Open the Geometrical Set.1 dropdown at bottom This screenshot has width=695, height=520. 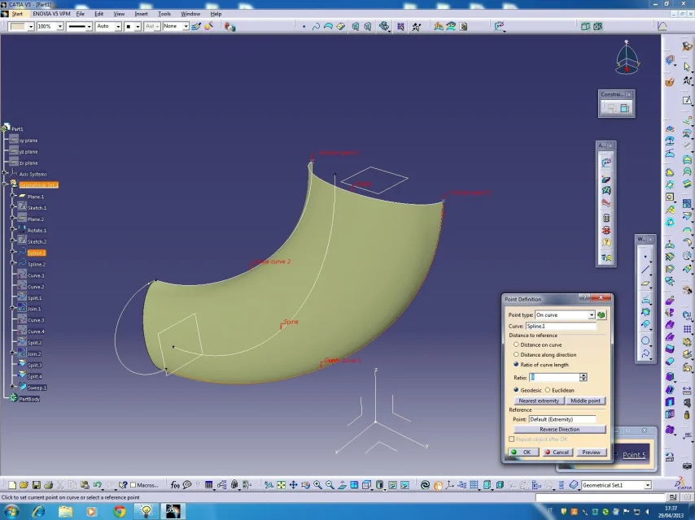coord(648,485)
